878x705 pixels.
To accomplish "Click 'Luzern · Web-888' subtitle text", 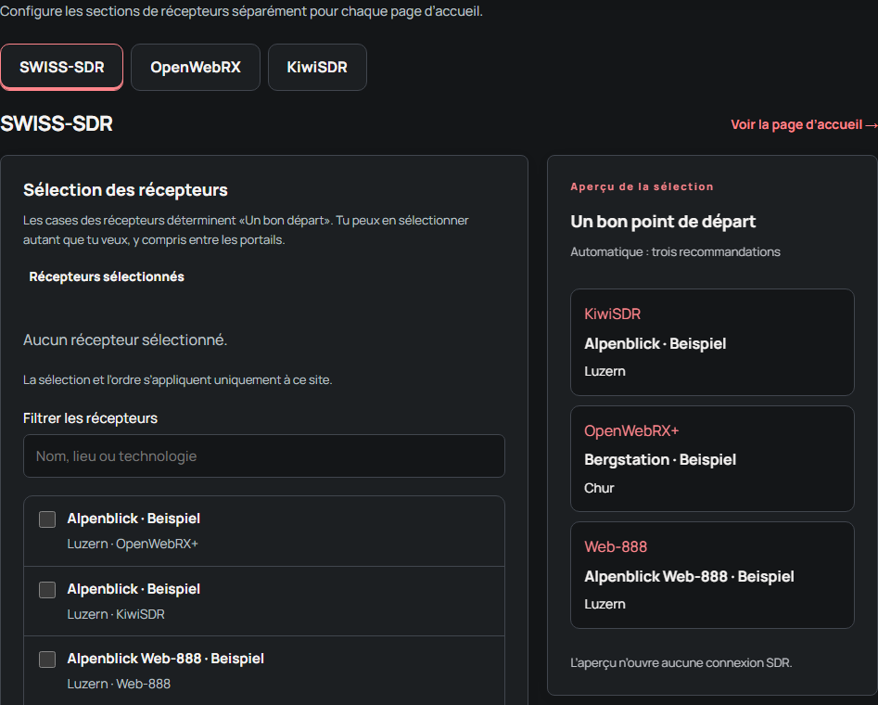I will pyautogui.click(x=119, y=684).
